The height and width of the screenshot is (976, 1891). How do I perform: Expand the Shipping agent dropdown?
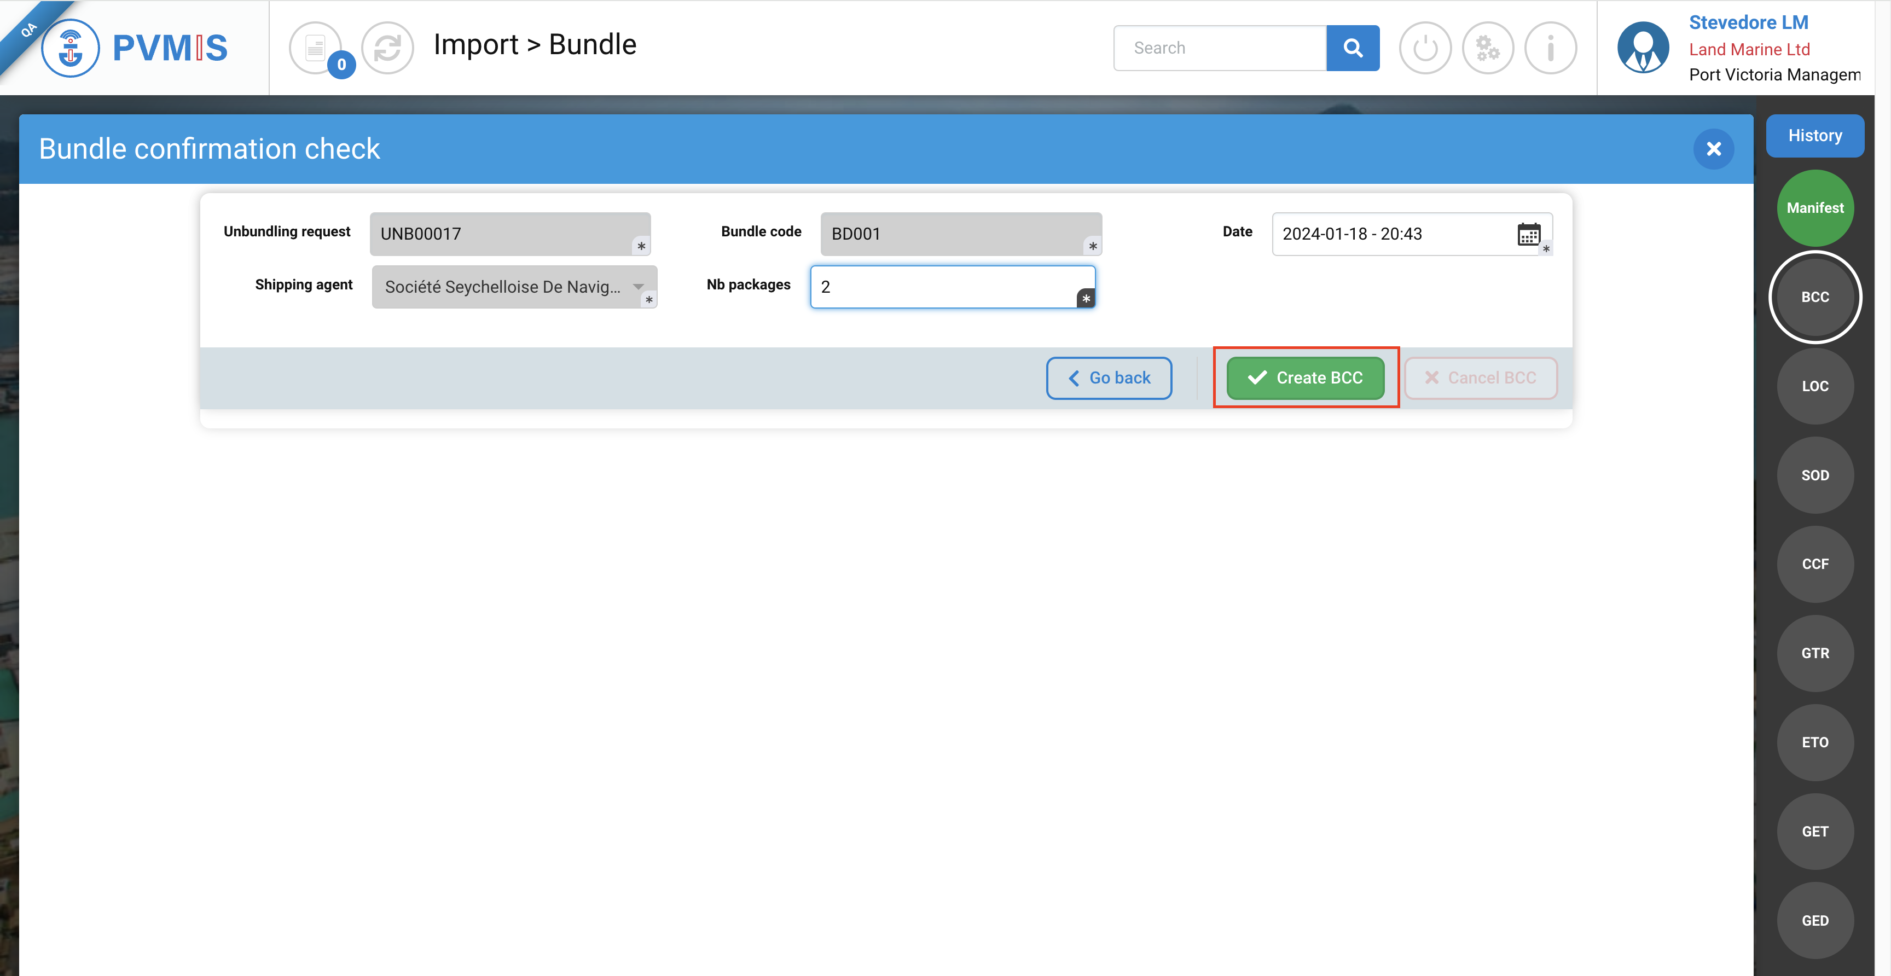coord(638,287)
